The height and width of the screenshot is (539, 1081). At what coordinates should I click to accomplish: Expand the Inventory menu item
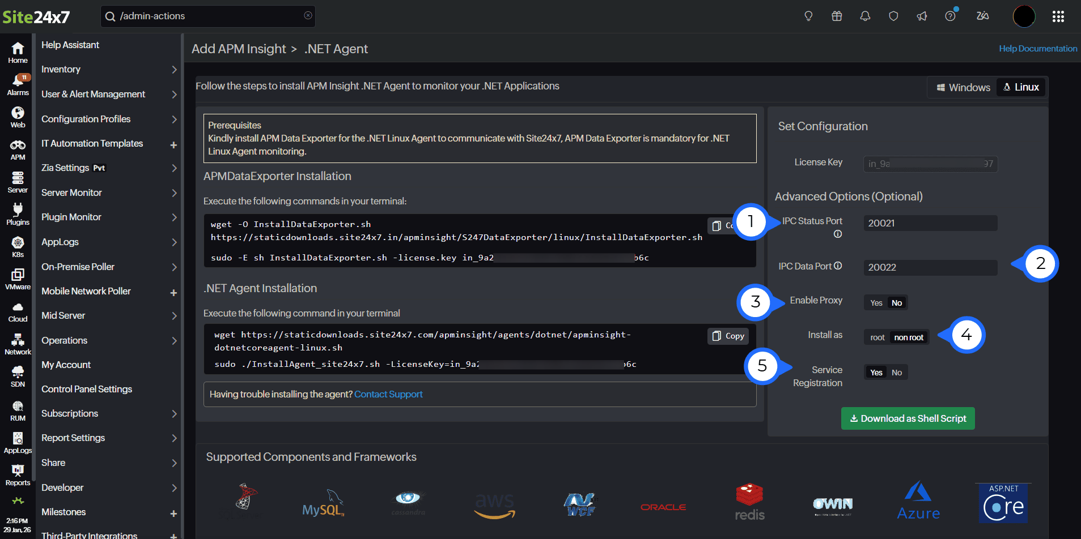pos(108,69)
